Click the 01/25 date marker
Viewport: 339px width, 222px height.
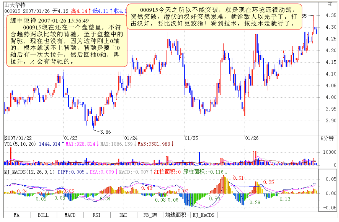(x=191, y=138)
